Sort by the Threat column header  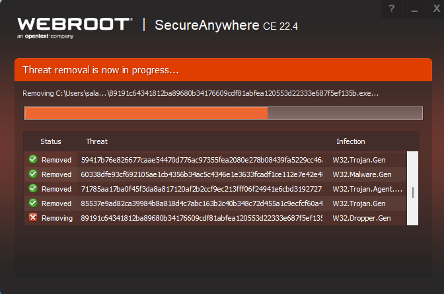pyautogui.click(x=97, y=141)
